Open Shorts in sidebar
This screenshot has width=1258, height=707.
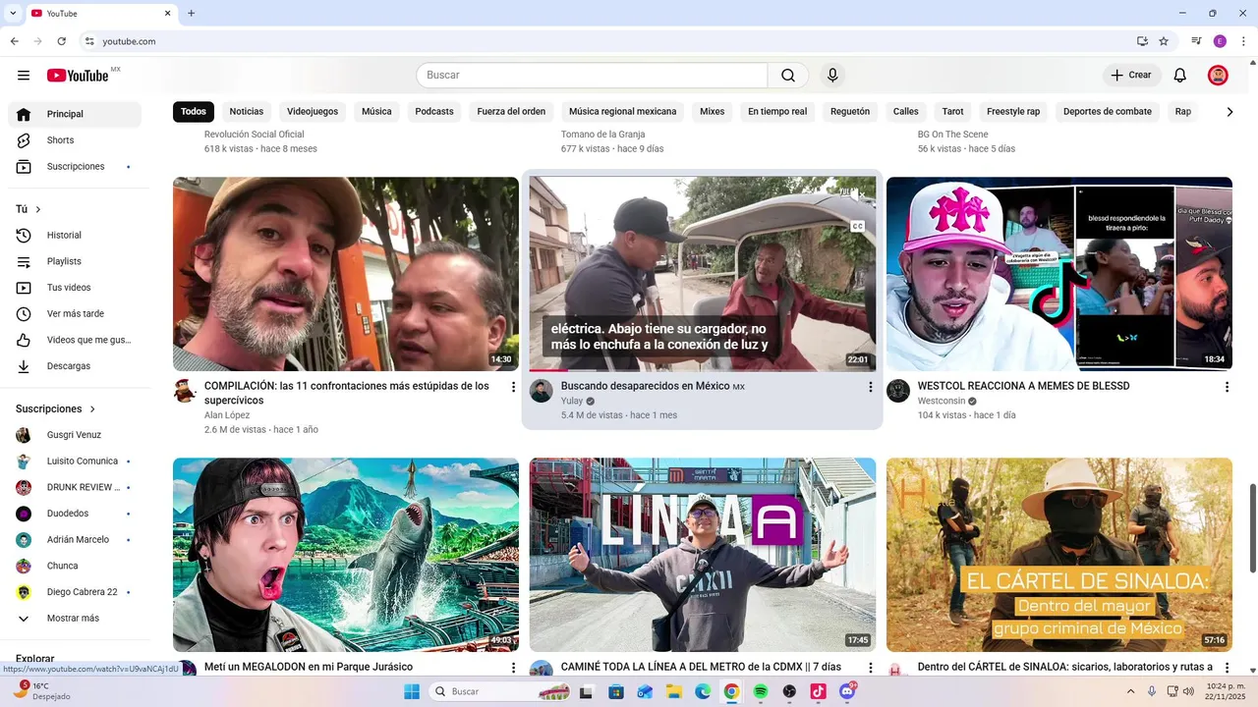(x=75, y=140)
